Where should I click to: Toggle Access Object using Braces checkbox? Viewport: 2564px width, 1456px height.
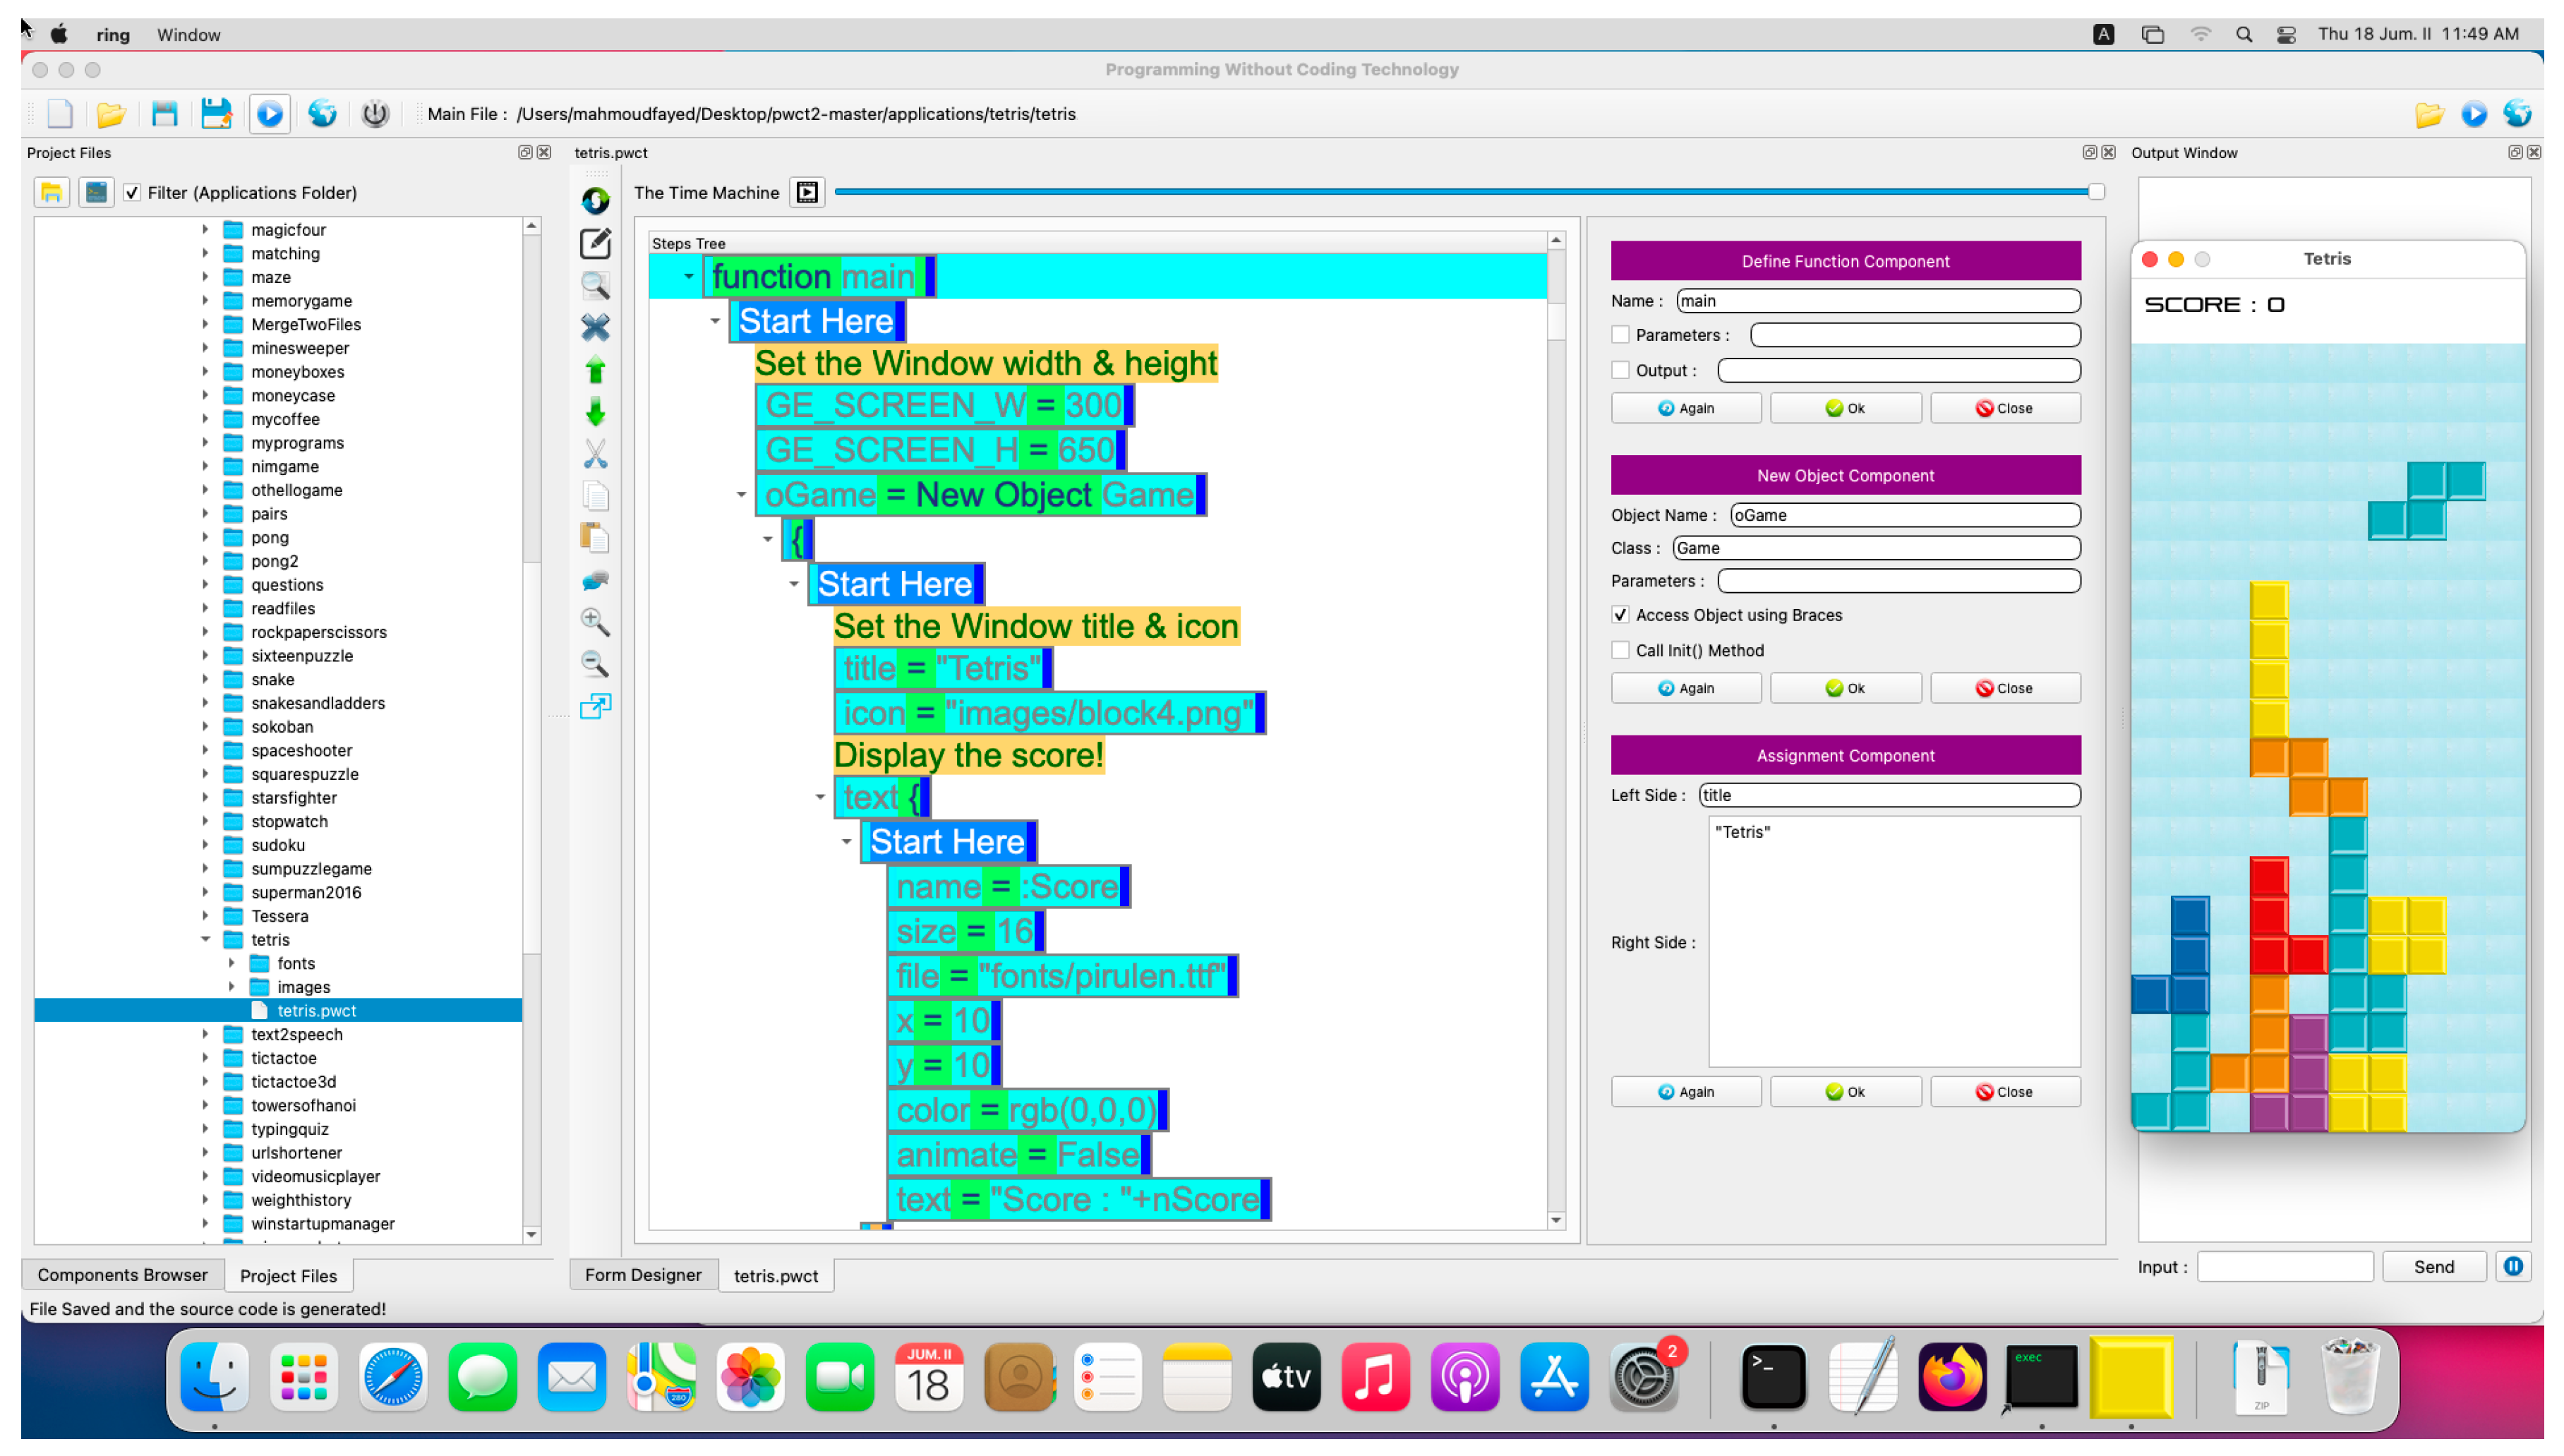click(x=1621, y=615)
